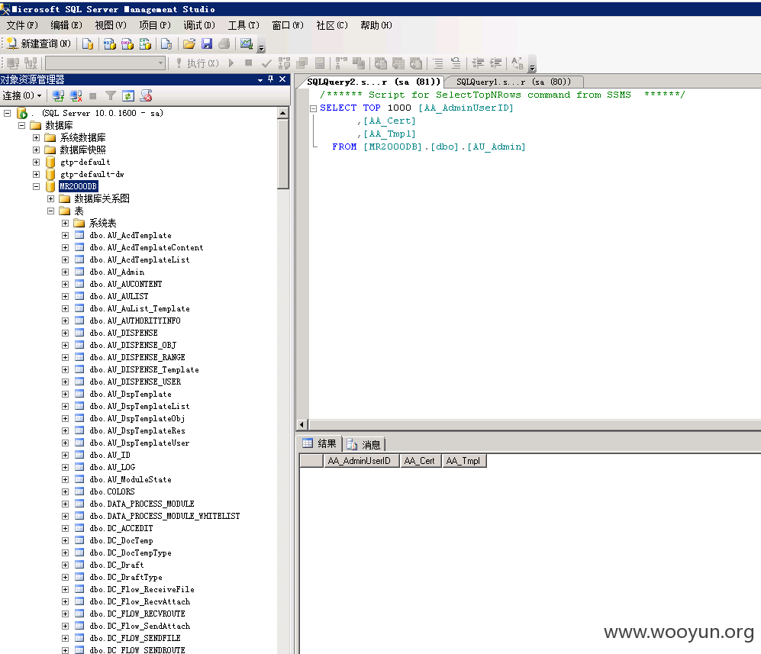The image size is (761, 654).
Task: Click the Comment Out Selected Lines icon
Action: tap(438, 63)
